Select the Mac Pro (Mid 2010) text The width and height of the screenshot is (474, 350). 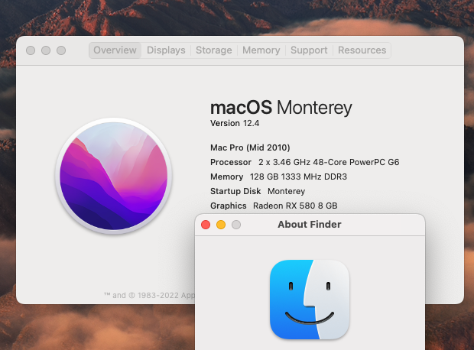click(x=250, y=147)
